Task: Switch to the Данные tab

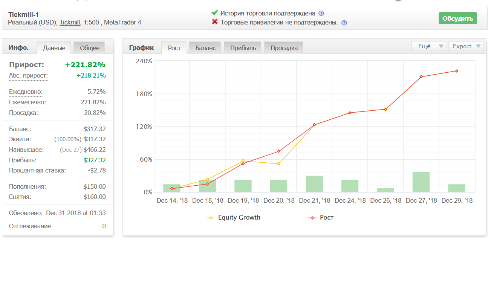Action: (x=54, y=48)
